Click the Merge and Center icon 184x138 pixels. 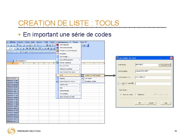(x=36, y=49)
